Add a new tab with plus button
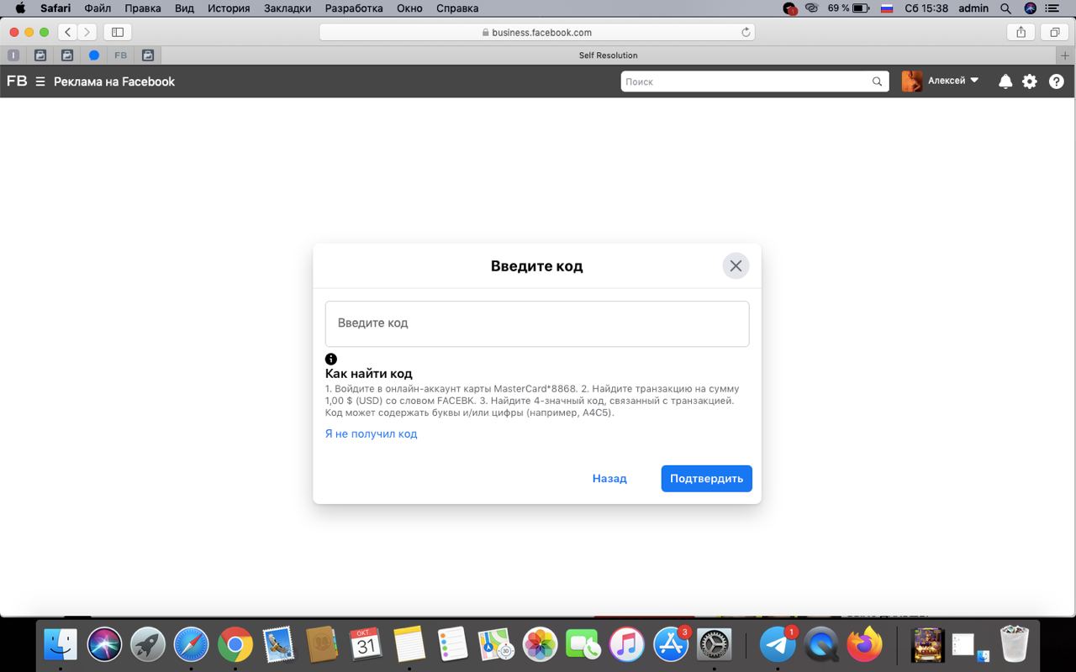Image resolution: width=1076 pixels, height=672 pixels. [1066, 55]
